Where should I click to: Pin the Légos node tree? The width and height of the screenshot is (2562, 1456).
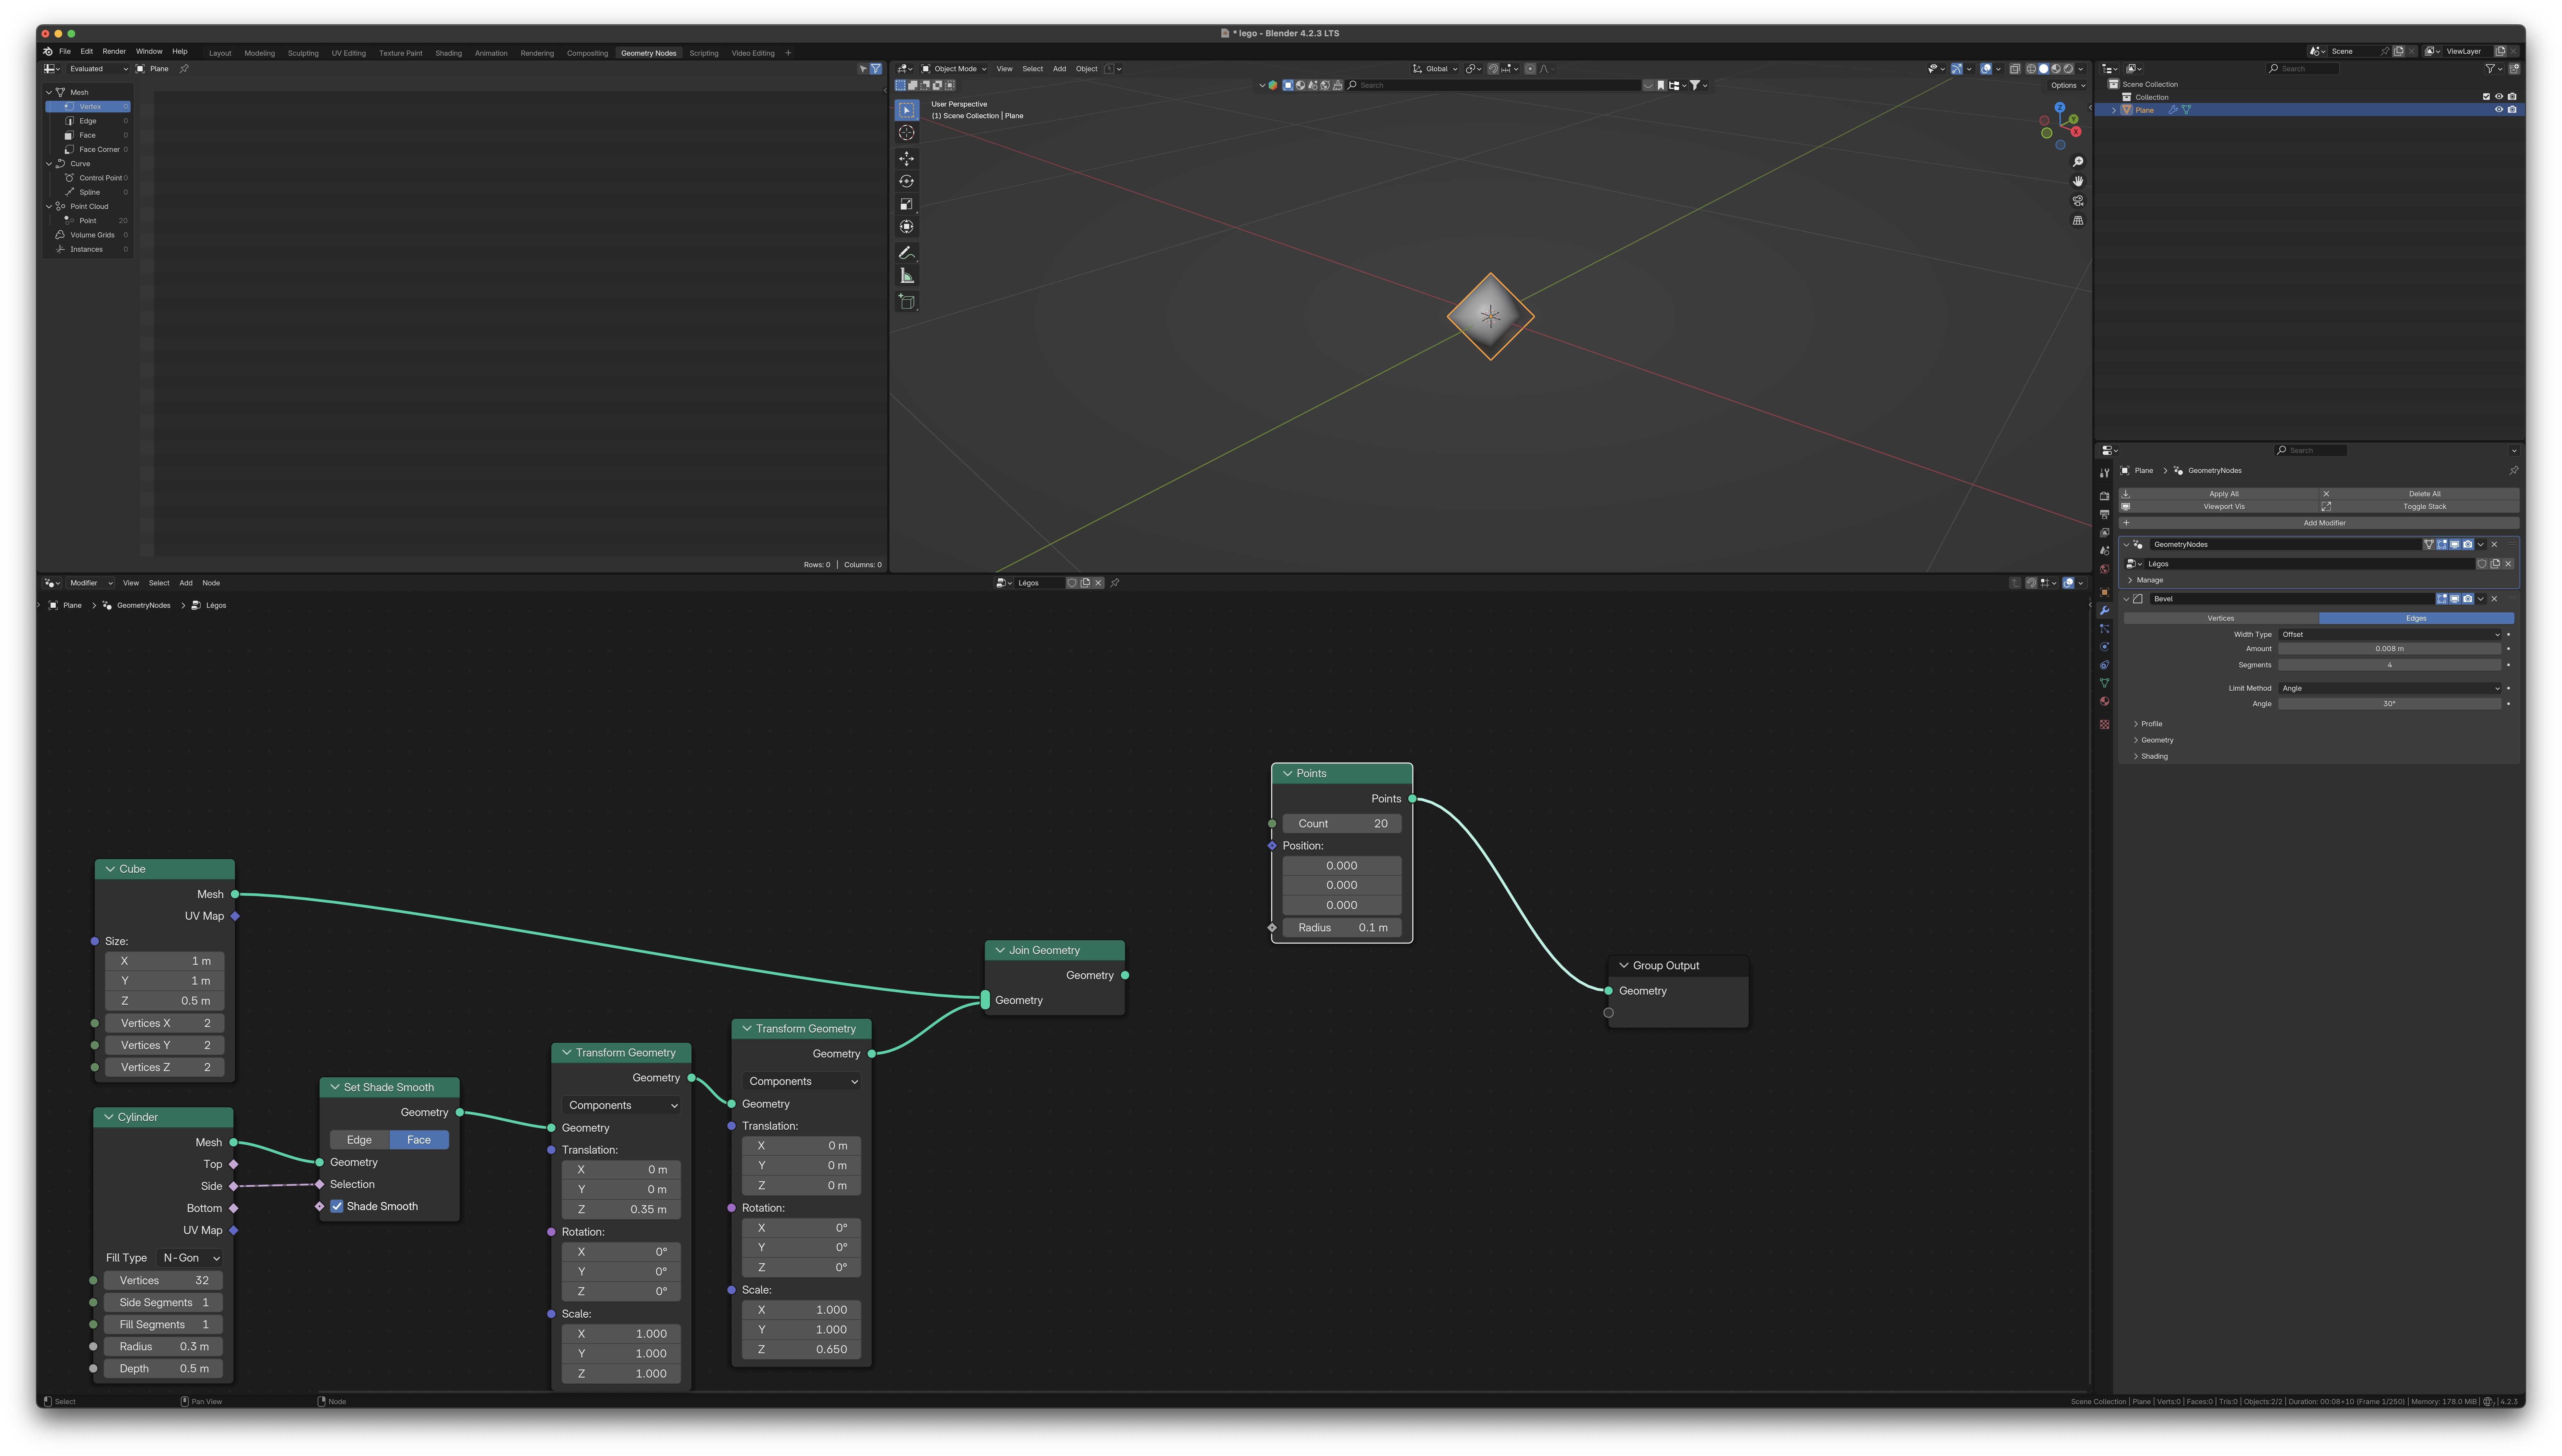click(1114, 583)
